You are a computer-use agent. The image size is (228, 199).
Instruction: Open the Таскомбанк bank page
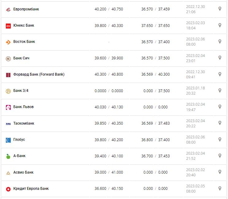24,123
